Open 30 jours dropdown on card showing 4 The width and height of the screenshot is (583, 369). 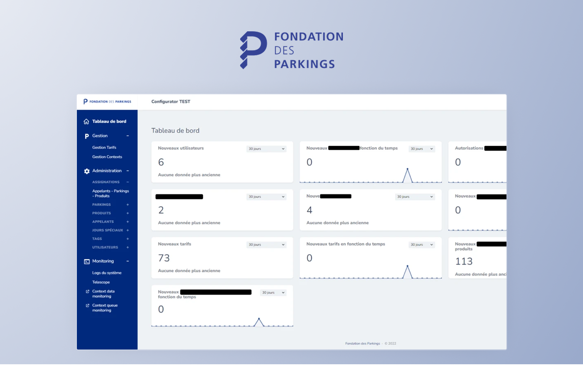pyautogui.click(x=415, y=197)
